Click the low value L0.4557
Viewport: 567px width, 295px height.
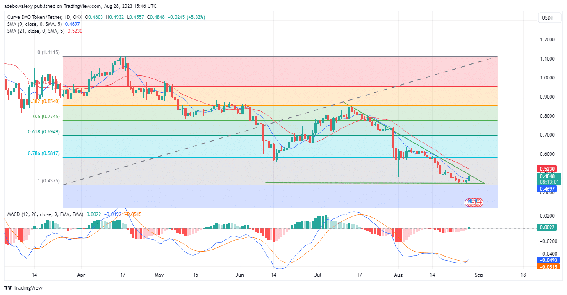(136, 17)
